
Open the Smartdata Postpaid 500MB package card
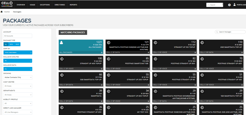click(174, 95)
